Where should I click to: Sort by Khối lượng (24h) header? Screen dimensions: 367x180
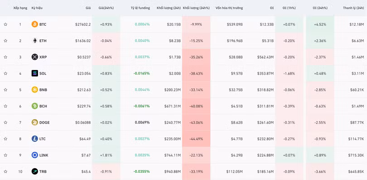tap(169, 8)
